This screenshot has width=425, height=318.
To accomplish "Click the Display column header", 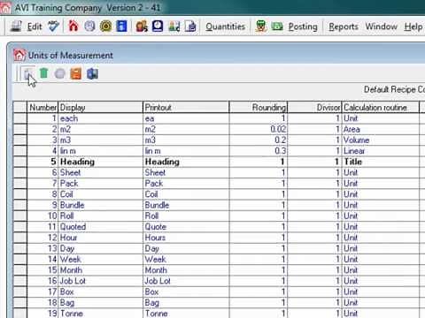I will pos(101,107).
